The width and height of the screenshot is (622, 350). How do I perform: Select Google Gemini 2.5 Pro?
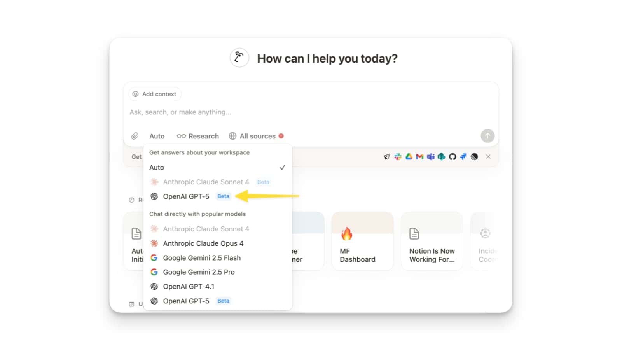(217, 272)
